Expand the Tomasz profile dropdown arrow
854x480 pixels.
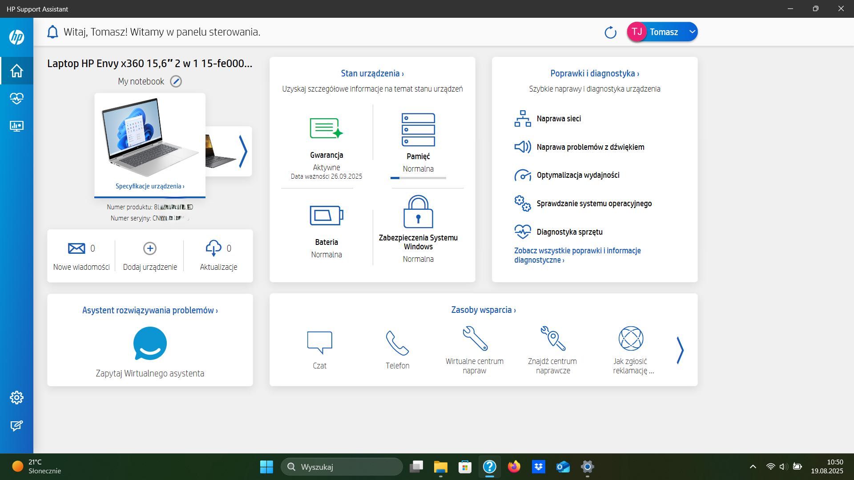[692, 32]
